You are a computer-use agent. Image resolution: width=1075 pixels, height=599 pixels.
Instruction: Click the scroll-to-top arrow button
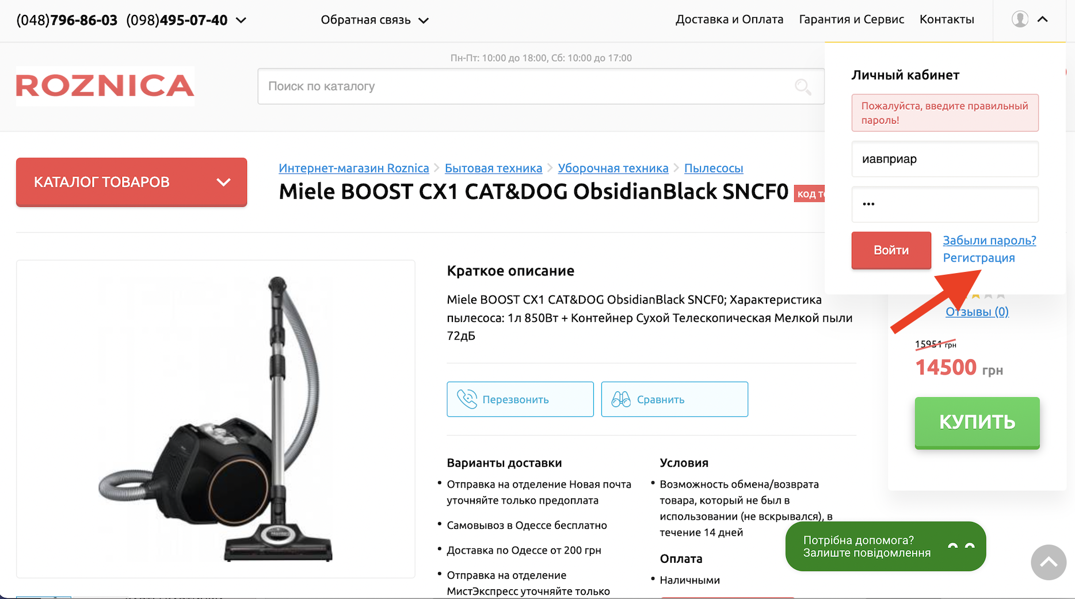1049,562
